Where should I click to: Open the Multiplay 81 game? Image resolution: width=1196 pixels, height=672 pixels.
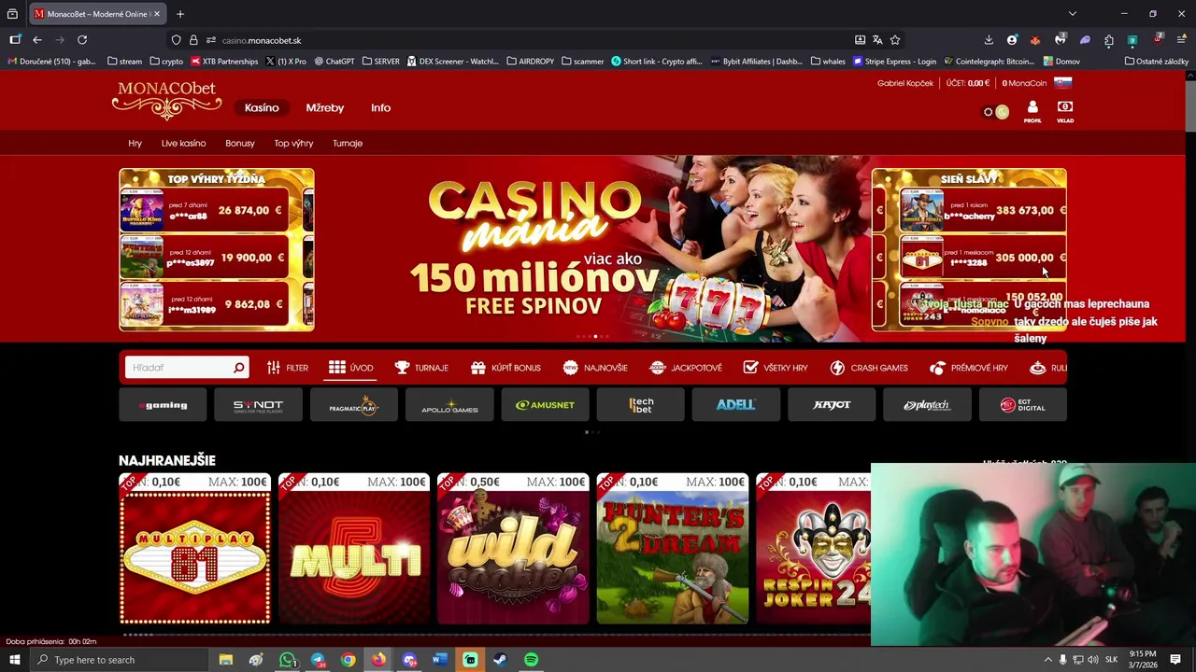click(x=195, y=549)
